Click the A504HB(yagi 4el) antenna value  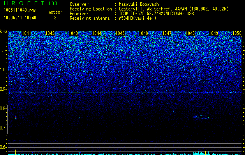click(137, 18)
